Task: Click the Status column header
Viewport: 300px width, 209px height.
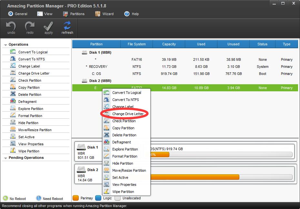Action: (262, 44)
